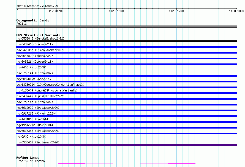Screen dimensions: 245x167
Task: Select the 7q31.1 band label
Action: coord(21,24)
